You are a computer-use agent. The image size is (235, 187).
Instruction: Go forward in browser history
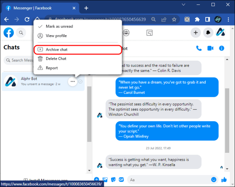tap(17, 19)
